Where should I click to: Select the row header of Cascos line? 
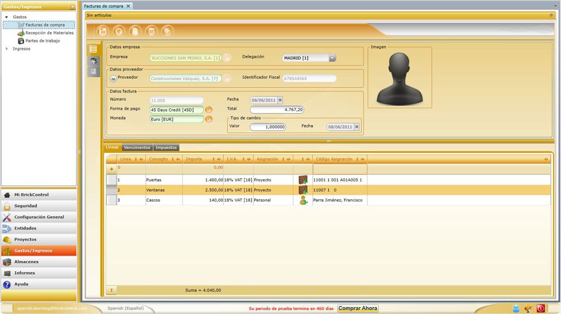click(111, 200)
